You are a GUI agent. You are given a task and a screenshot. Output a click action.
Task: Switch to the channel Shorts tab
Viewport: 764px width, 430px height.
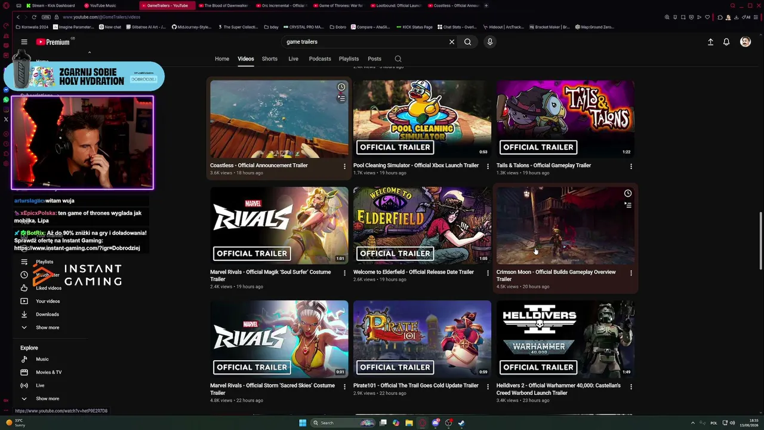point(270,59)
